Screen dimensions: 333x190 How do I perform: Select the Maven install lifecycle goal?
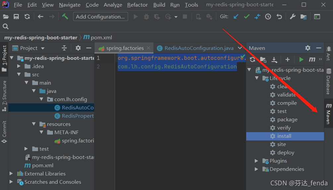click(x=285, y=136)
